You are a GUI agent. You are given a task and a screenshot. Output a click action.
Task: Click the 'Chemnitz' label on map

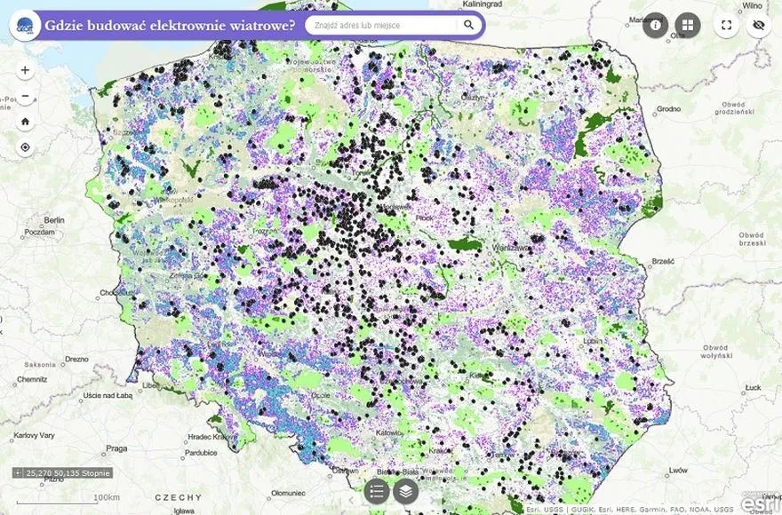[x=32, y=379]
